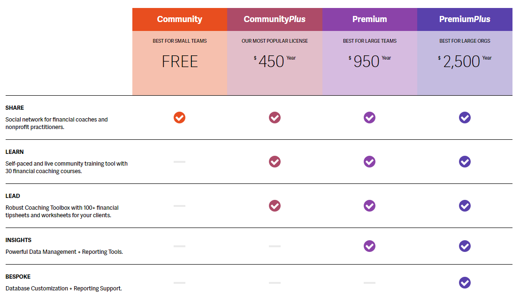
Task: Click Premium dash in BESPOKE row
Action: coord(369,282)
